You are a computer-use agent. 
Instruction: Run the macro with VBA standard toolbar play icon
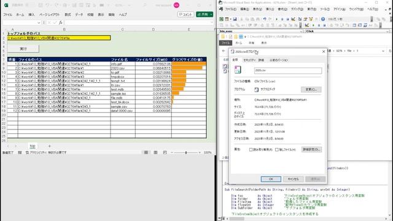pos(277,19)
